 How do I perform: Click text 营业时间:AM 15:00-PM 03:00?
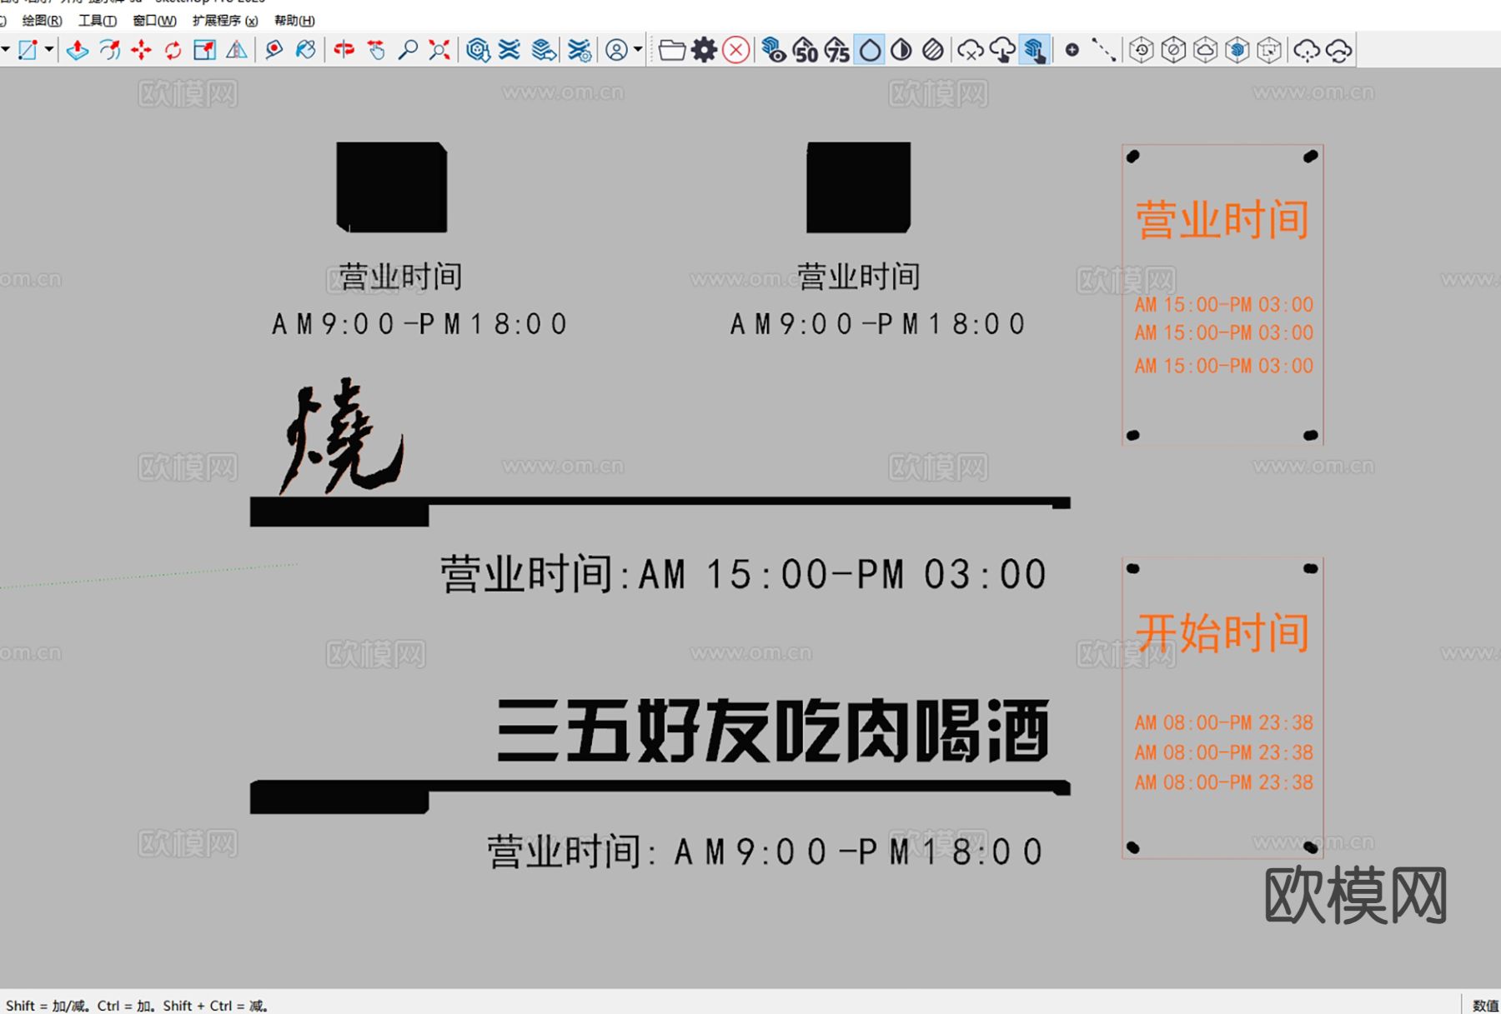tap(744, 574)
